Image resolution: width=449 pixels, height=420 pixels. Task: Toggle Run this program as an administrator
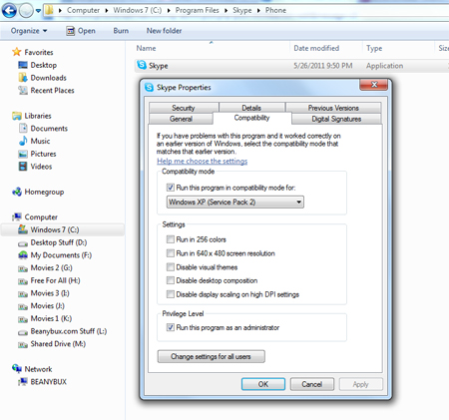[171, 327]
